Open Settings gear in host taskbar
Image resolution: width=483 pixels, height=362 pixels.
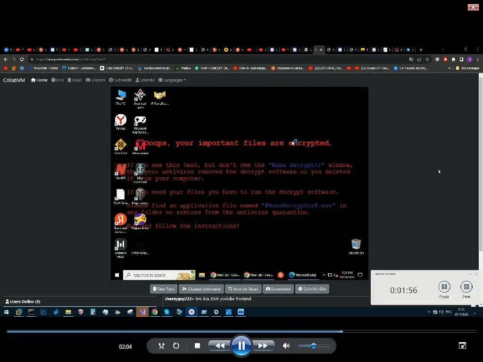pos(216,312)
